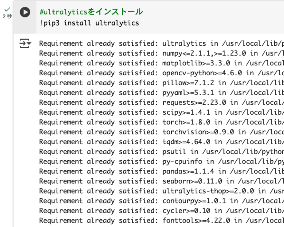The height and width of the screenshot is (227, 284).
Task: Click the py-cpuinfo output line
Action: point(162,162)
